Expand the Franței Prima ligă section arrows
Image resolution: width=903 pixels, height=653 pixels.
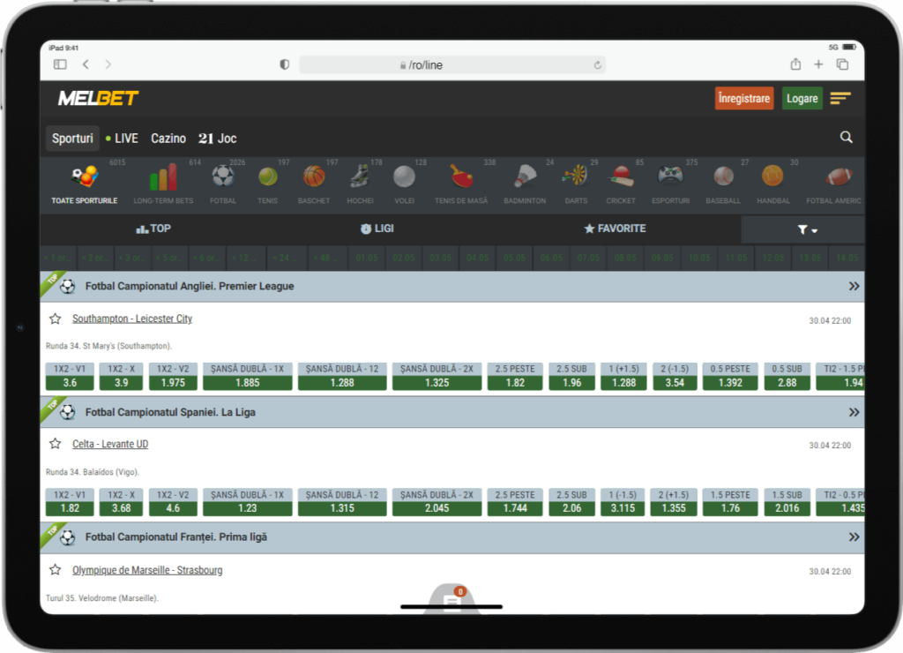854,537
